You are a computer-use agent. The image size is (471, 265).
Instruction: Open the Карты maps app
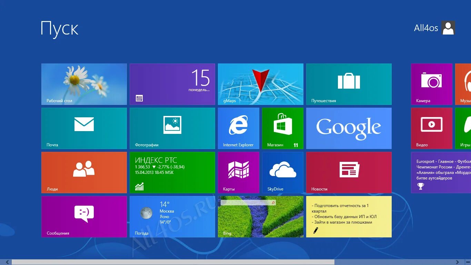(238, 172)
